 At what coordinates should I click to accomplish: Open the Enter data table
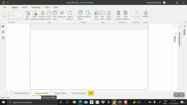[55, 15]
